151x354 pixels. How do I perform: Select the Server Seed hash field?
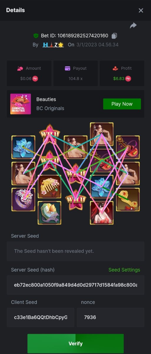point(76,285)
